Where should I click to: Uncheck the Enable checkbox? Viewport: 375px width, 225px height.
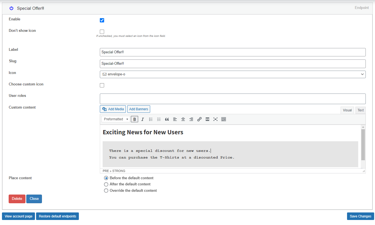tap(102, 20)
